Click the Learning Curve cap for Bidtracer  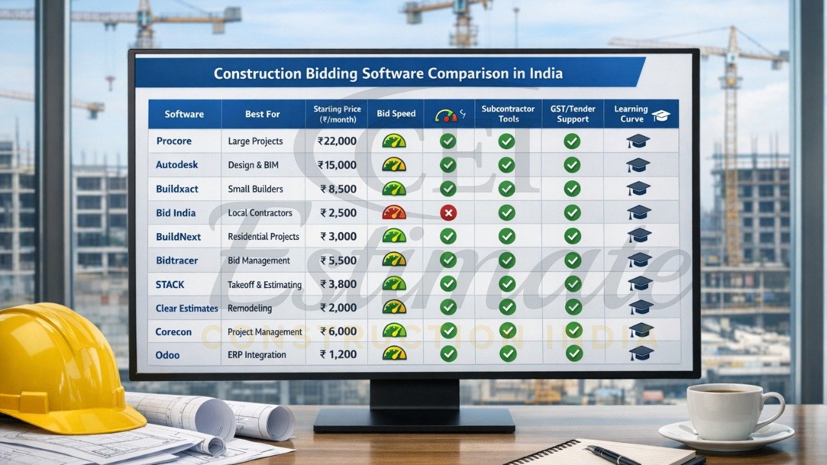(x=640, y=260)
